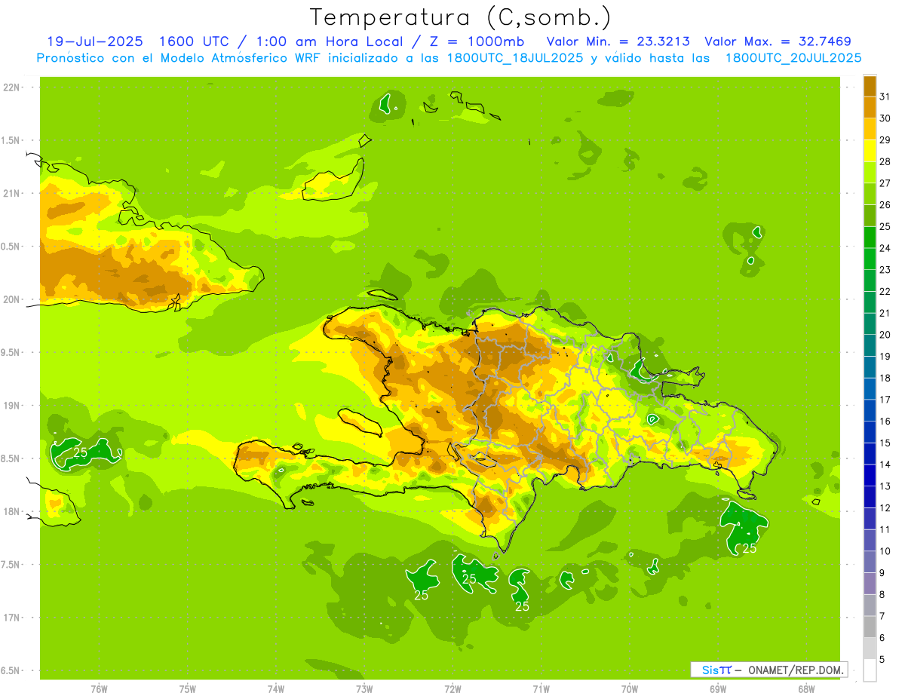
Task: Click the "17N" latitude axis label
Action: [x=13, y=618]
